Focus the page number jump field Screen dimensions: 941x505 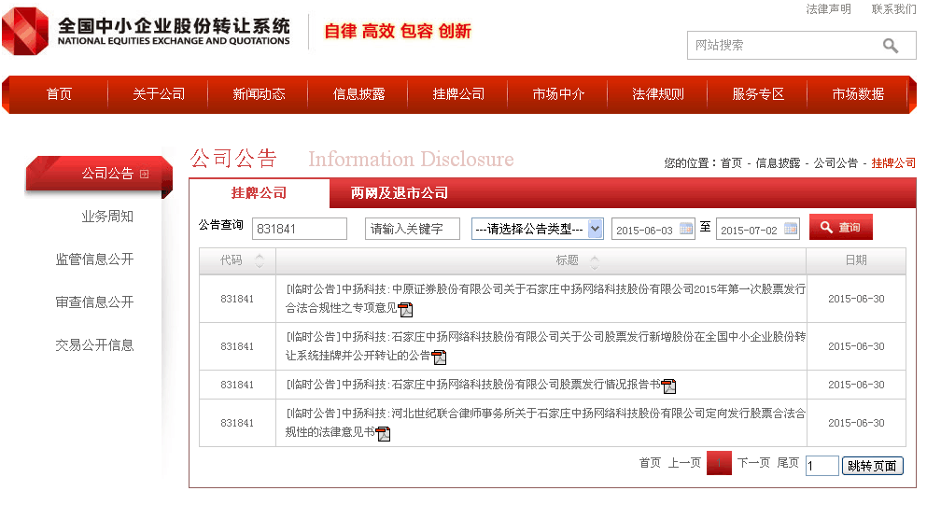click(822, 466)
